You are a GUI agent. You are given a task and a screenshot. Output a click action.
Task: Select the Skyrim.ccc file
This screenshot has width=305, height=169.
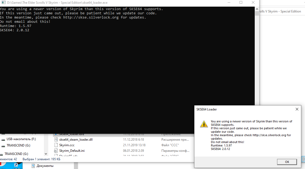(x=67, y=145)
